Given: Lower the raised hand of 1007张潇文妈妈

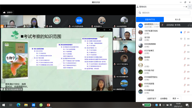Looking at the screenshot, I should click(x=181, y=32).
